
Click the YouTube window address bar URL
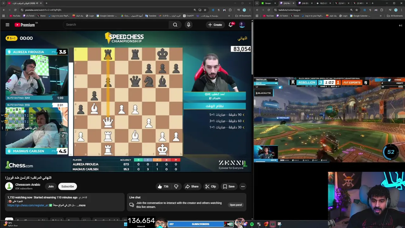point(43,10)
